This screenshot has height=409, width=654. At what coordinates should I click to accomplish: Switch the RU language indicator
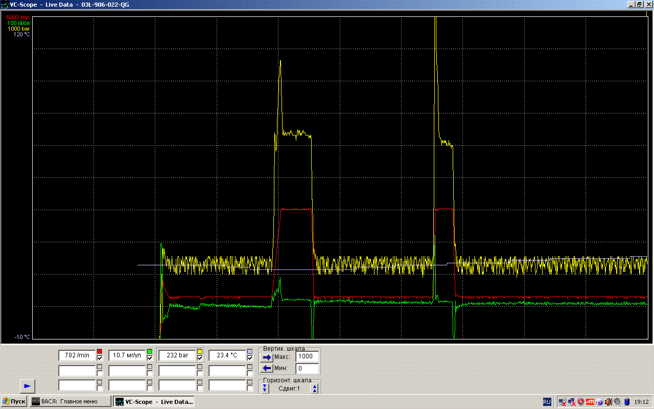click(547, 402)
